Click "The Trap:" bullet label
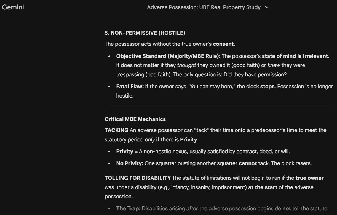This screenshot has height=215, width=337. (x=128, y=208)
